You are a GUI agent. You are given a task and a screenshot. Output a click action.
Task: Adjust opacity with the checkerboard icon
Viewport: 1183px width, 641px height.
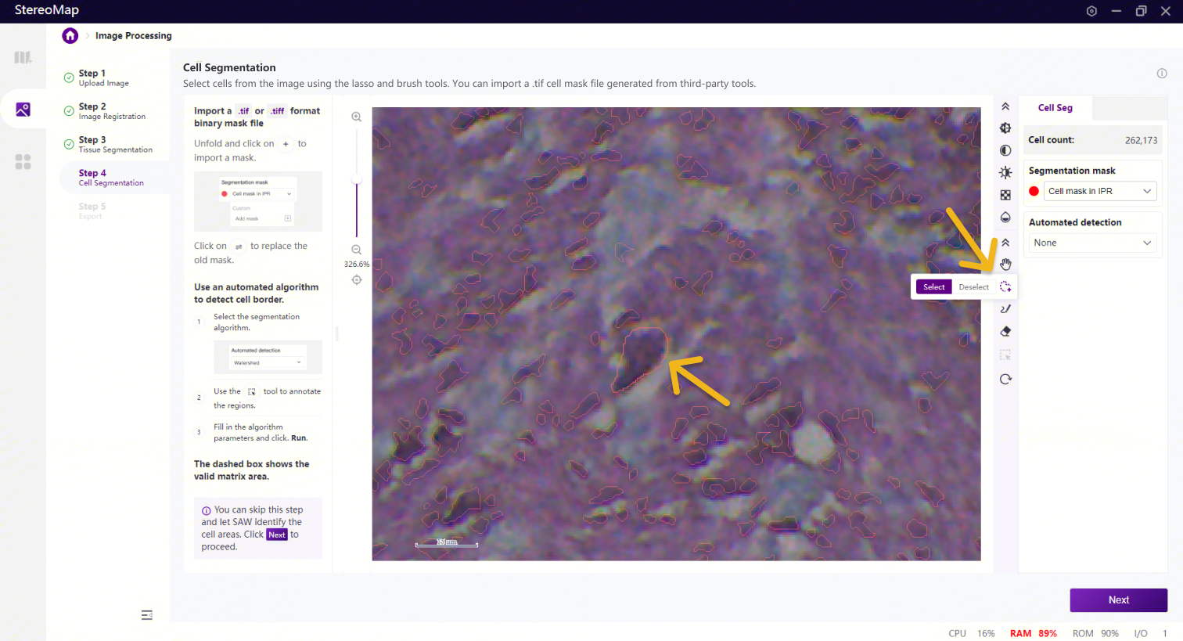[x=1005, y=195]
